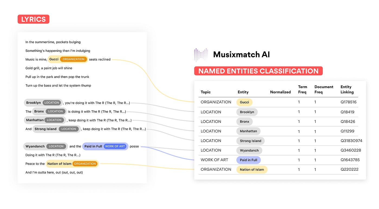Select the Gucci entity chip in table
Screen dimensions: 379x209
(244, 102)
